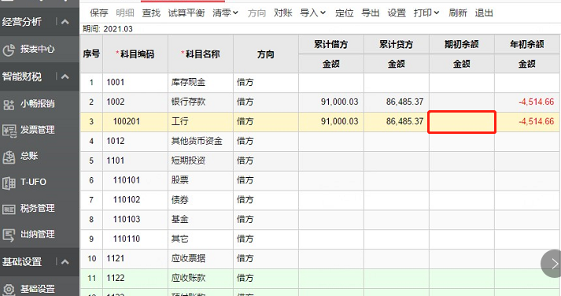Image resolution: width=561 pixels, height=296 pixels.
Task: Click 明细 in the toolbar
Action: coord(125,13)
